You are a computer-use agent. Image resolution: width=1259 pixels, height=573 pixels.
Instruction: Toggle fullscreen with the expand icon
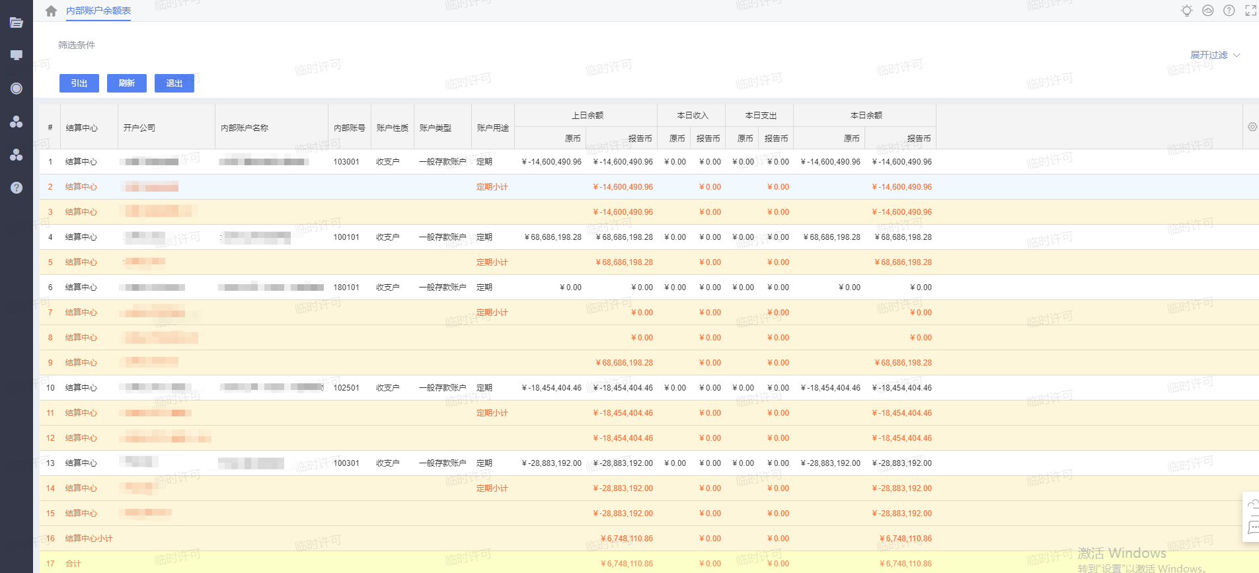(1250, 11)
